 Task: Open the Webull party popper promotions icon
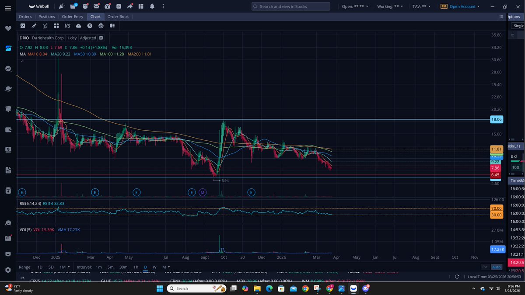click(62, 7)
